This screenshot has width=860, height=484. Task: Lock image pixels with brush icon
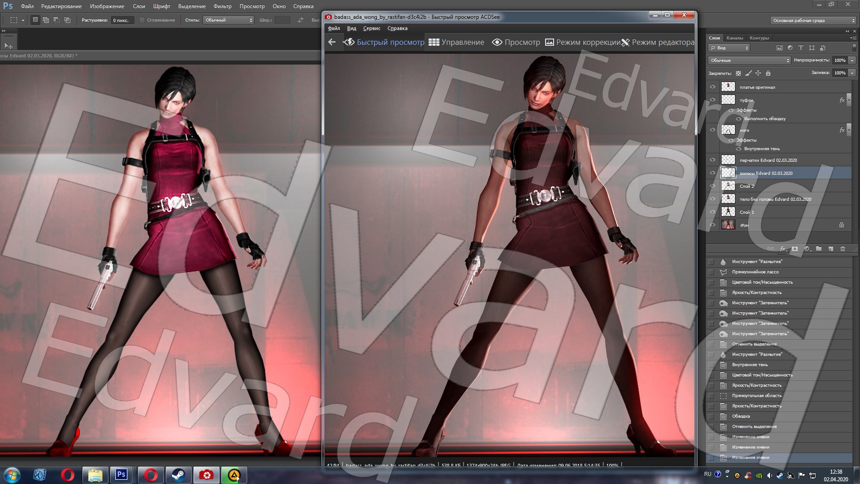pyautogui.click(x=748, y=73)
